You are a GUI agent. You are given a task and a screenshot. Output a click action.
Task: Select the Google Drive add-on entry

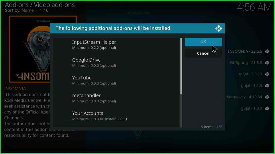117,62
